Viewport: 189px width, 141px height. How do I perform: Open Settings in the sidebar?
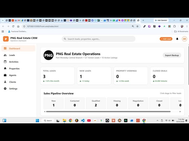(18, 89)
